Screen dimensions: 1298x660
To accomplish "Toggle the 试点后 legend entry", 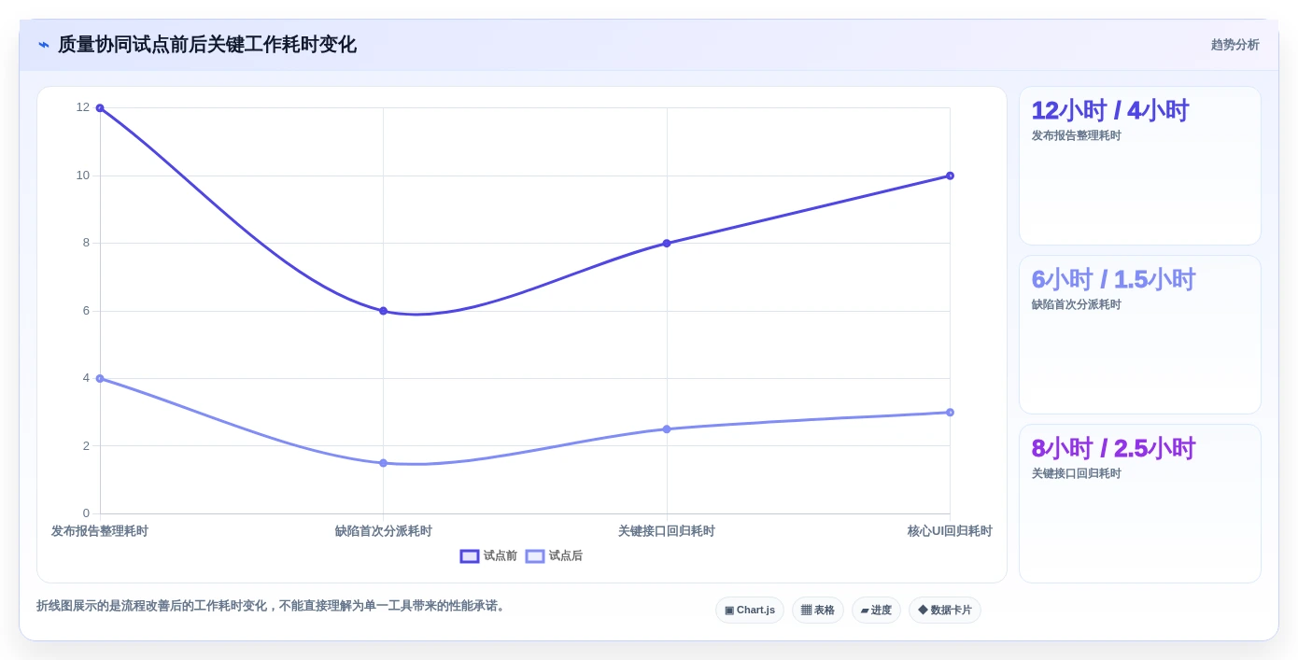I will (x=554, y=556).
